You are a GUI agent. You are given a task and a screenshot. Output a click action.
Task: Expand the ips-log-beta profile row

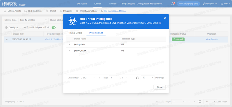click(69, 45)
